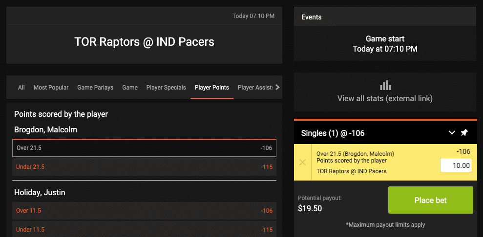483x237 pixels.
Task: Click the green Place bet button
Action: (431, 200)
